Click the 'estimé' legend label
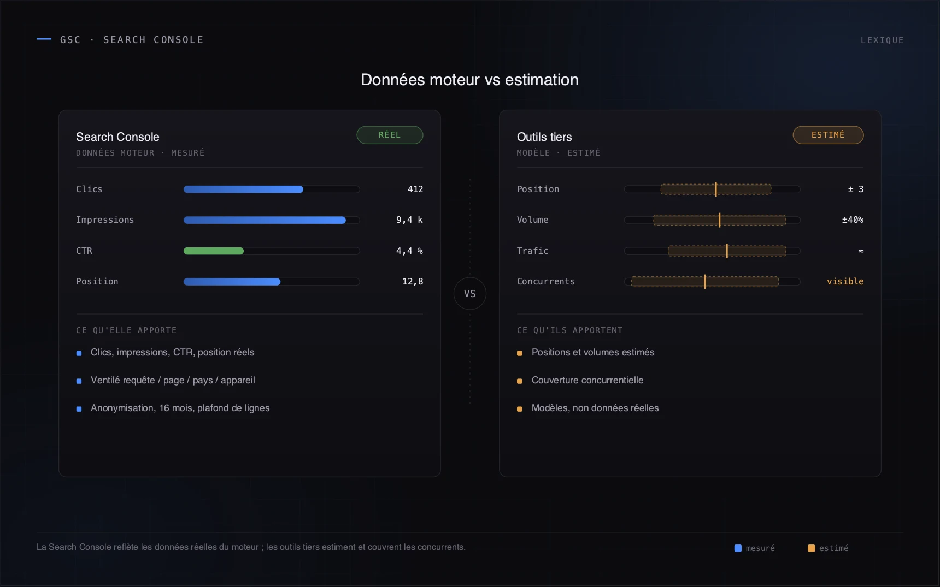Viewport: 940px width, 587px height. (x=833, y=548)
